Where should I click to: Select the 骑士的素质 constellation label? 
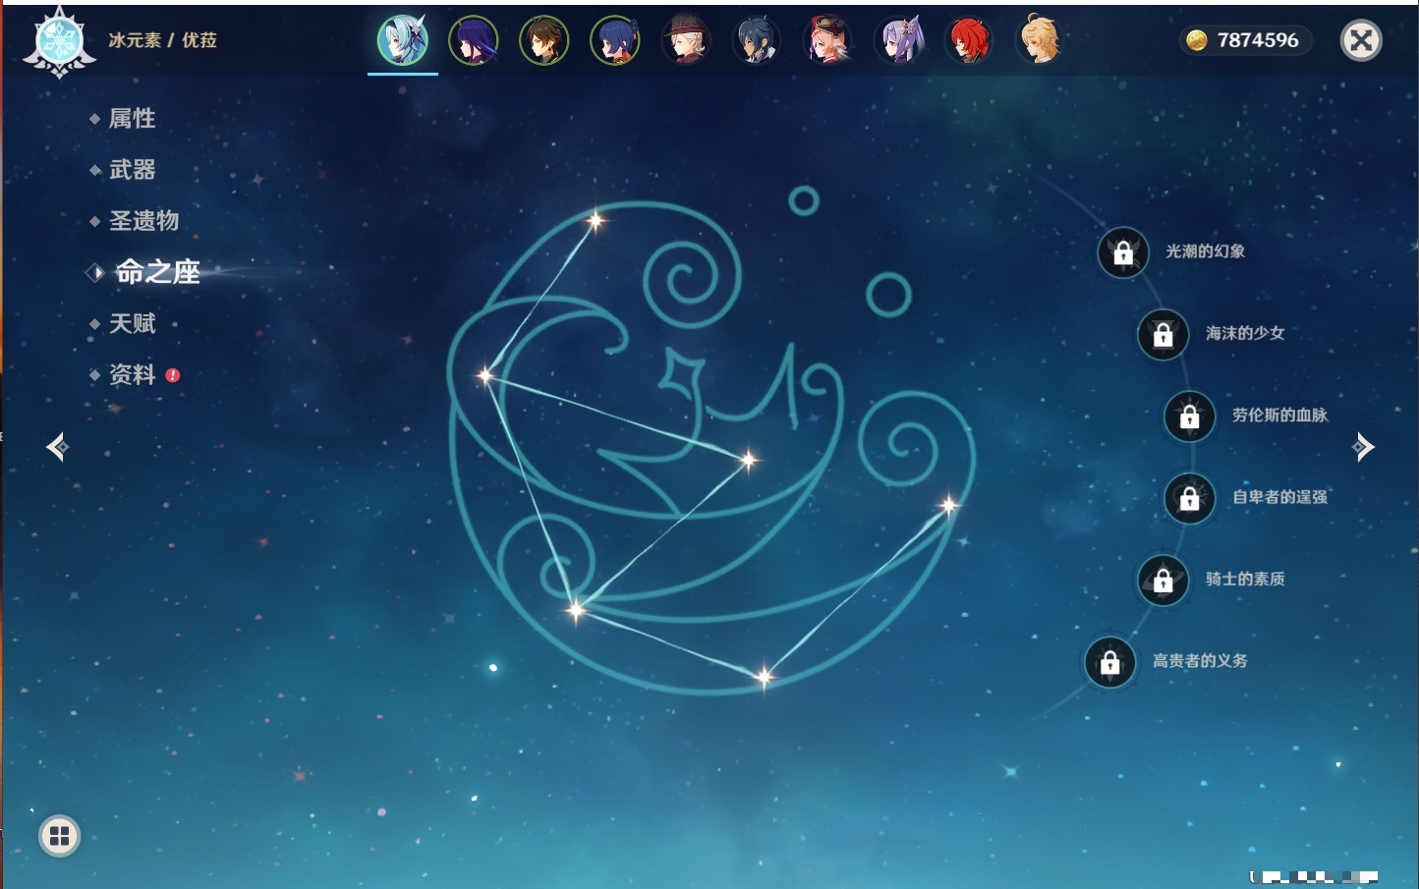[1245, 579]
